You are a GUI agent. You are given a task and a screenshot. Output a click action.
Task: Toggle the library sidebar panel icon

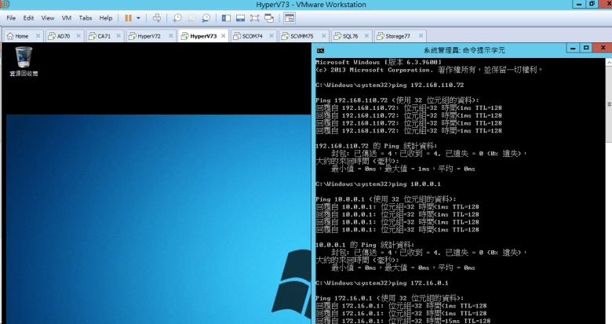[x=225, y=17]
